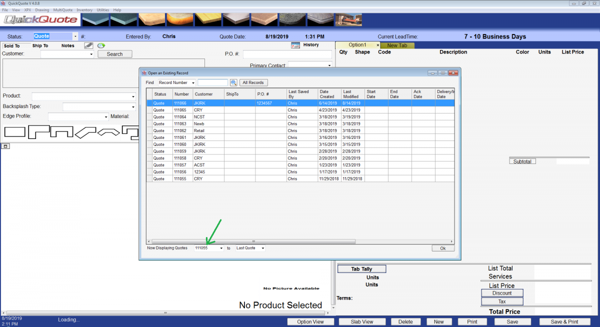The height and width of the screenshot is (327, 600).
Task: Click the calendar icon beside History
Action: (295, 45)
